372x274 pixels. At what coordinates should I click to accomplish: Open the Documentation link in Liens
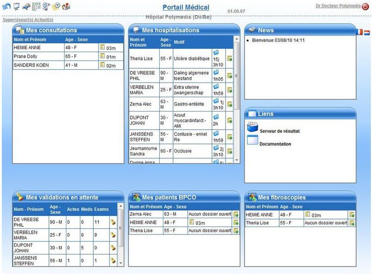(x=275, y=144)
